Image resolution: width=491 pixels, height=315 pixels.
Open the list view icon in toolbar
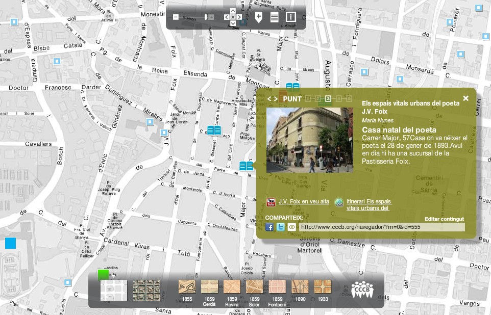click(274, 17)
